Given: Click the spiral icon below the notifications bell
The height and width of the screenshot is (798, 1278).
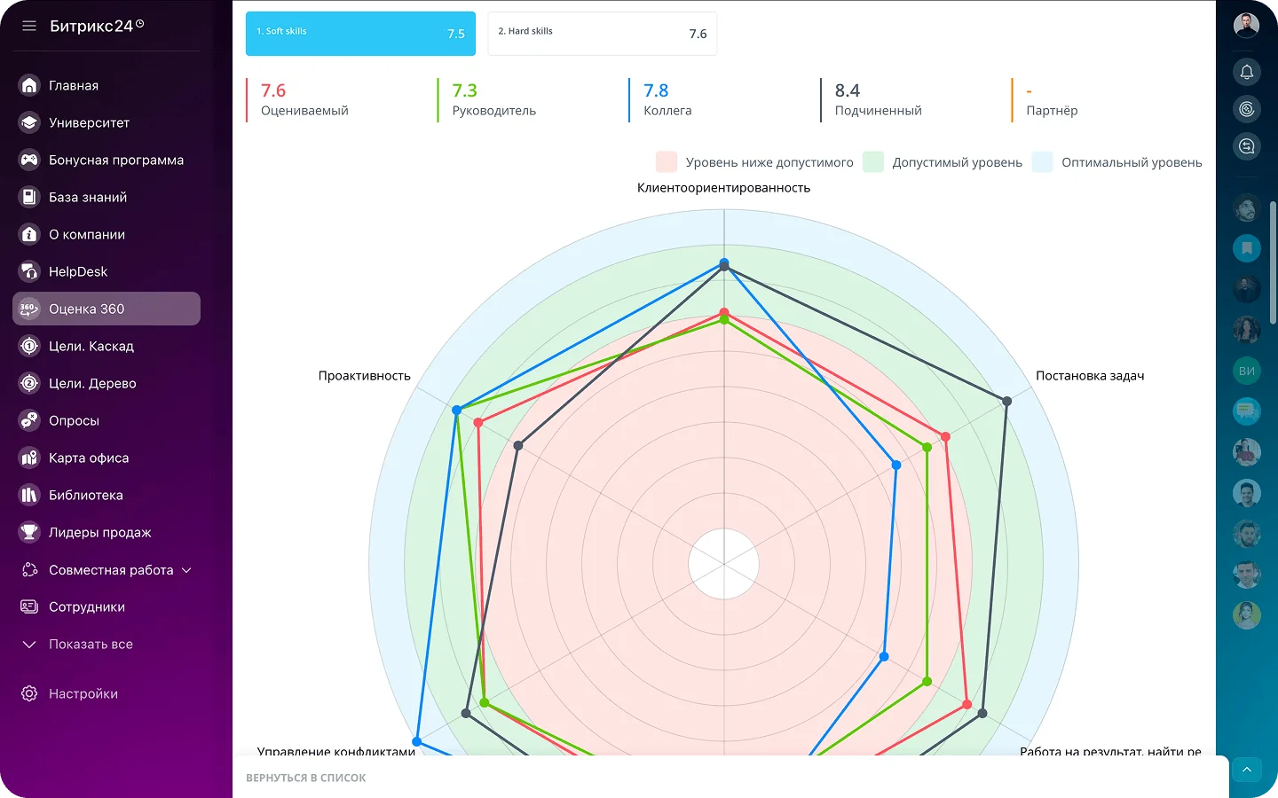Looking at the screenshot, I should tap(1247, 108).
